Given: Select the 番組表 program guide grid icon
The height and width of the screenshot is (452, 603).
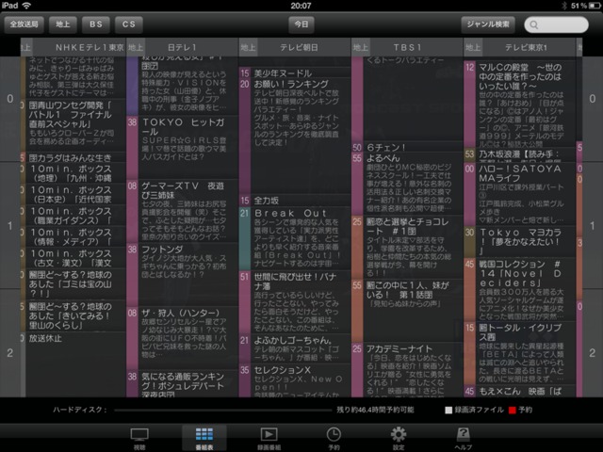Looking at the screenshot, I should coord(204,434).
